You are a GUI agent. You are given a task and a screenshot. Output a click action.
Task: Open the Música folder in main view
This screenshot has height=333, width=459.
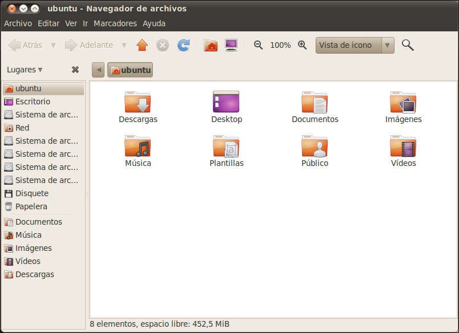(x=138, y=146)
